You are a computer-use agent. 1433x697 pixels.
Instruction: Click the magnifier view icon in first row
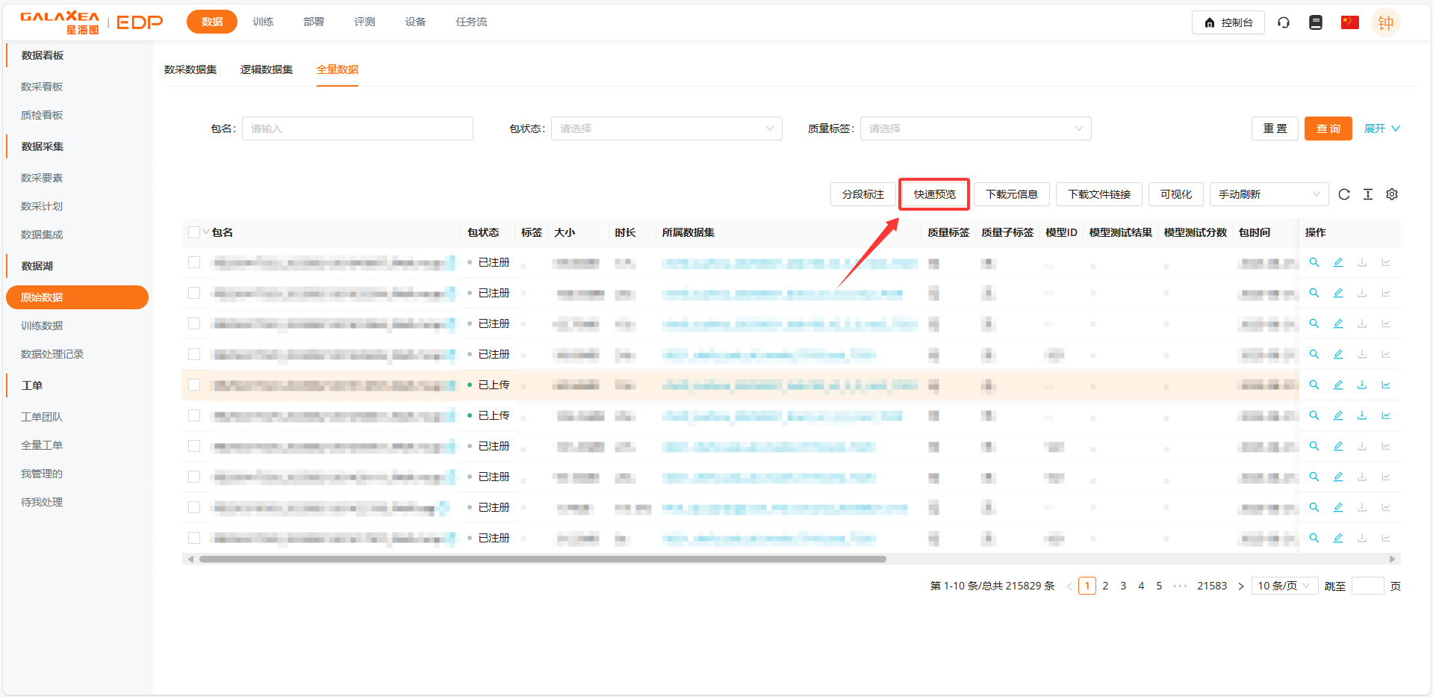(1314, 262)
